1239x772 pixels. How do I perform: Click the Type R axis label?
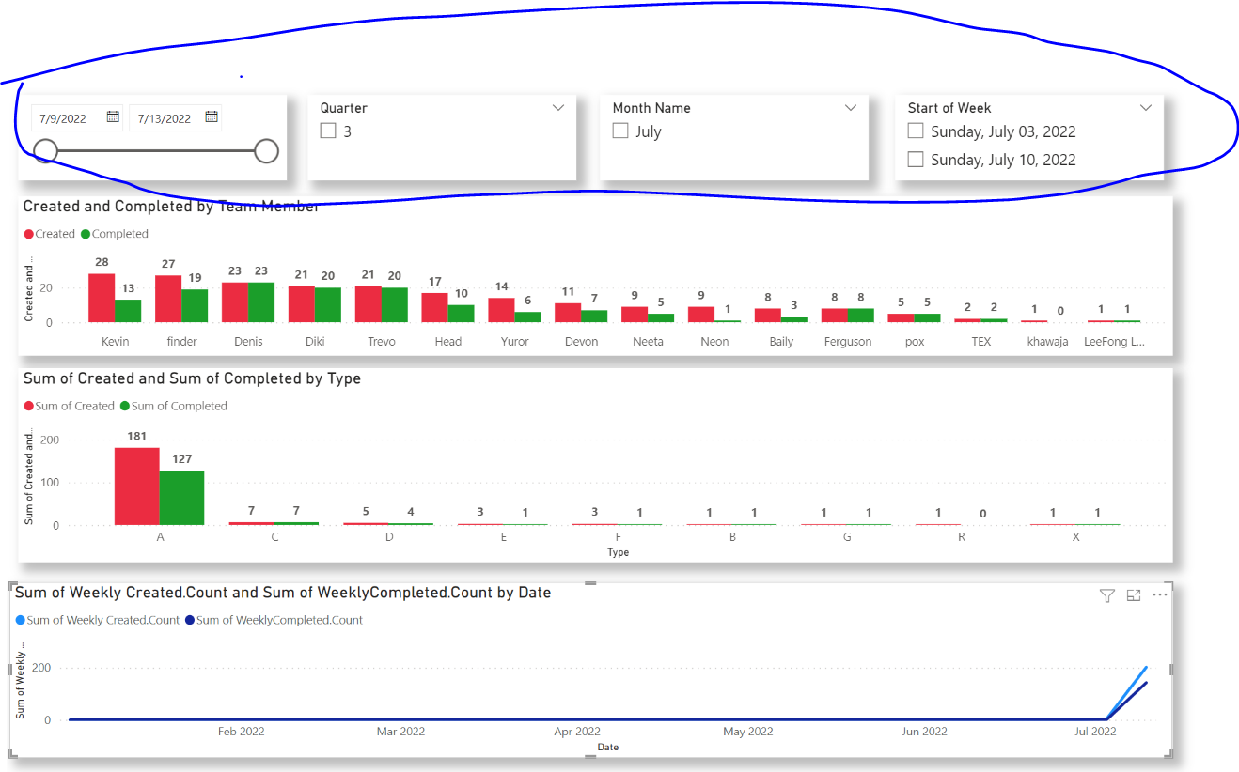coord(962,538)
